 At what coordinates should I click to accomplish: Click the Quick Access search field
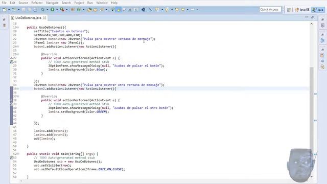point(270,10)
